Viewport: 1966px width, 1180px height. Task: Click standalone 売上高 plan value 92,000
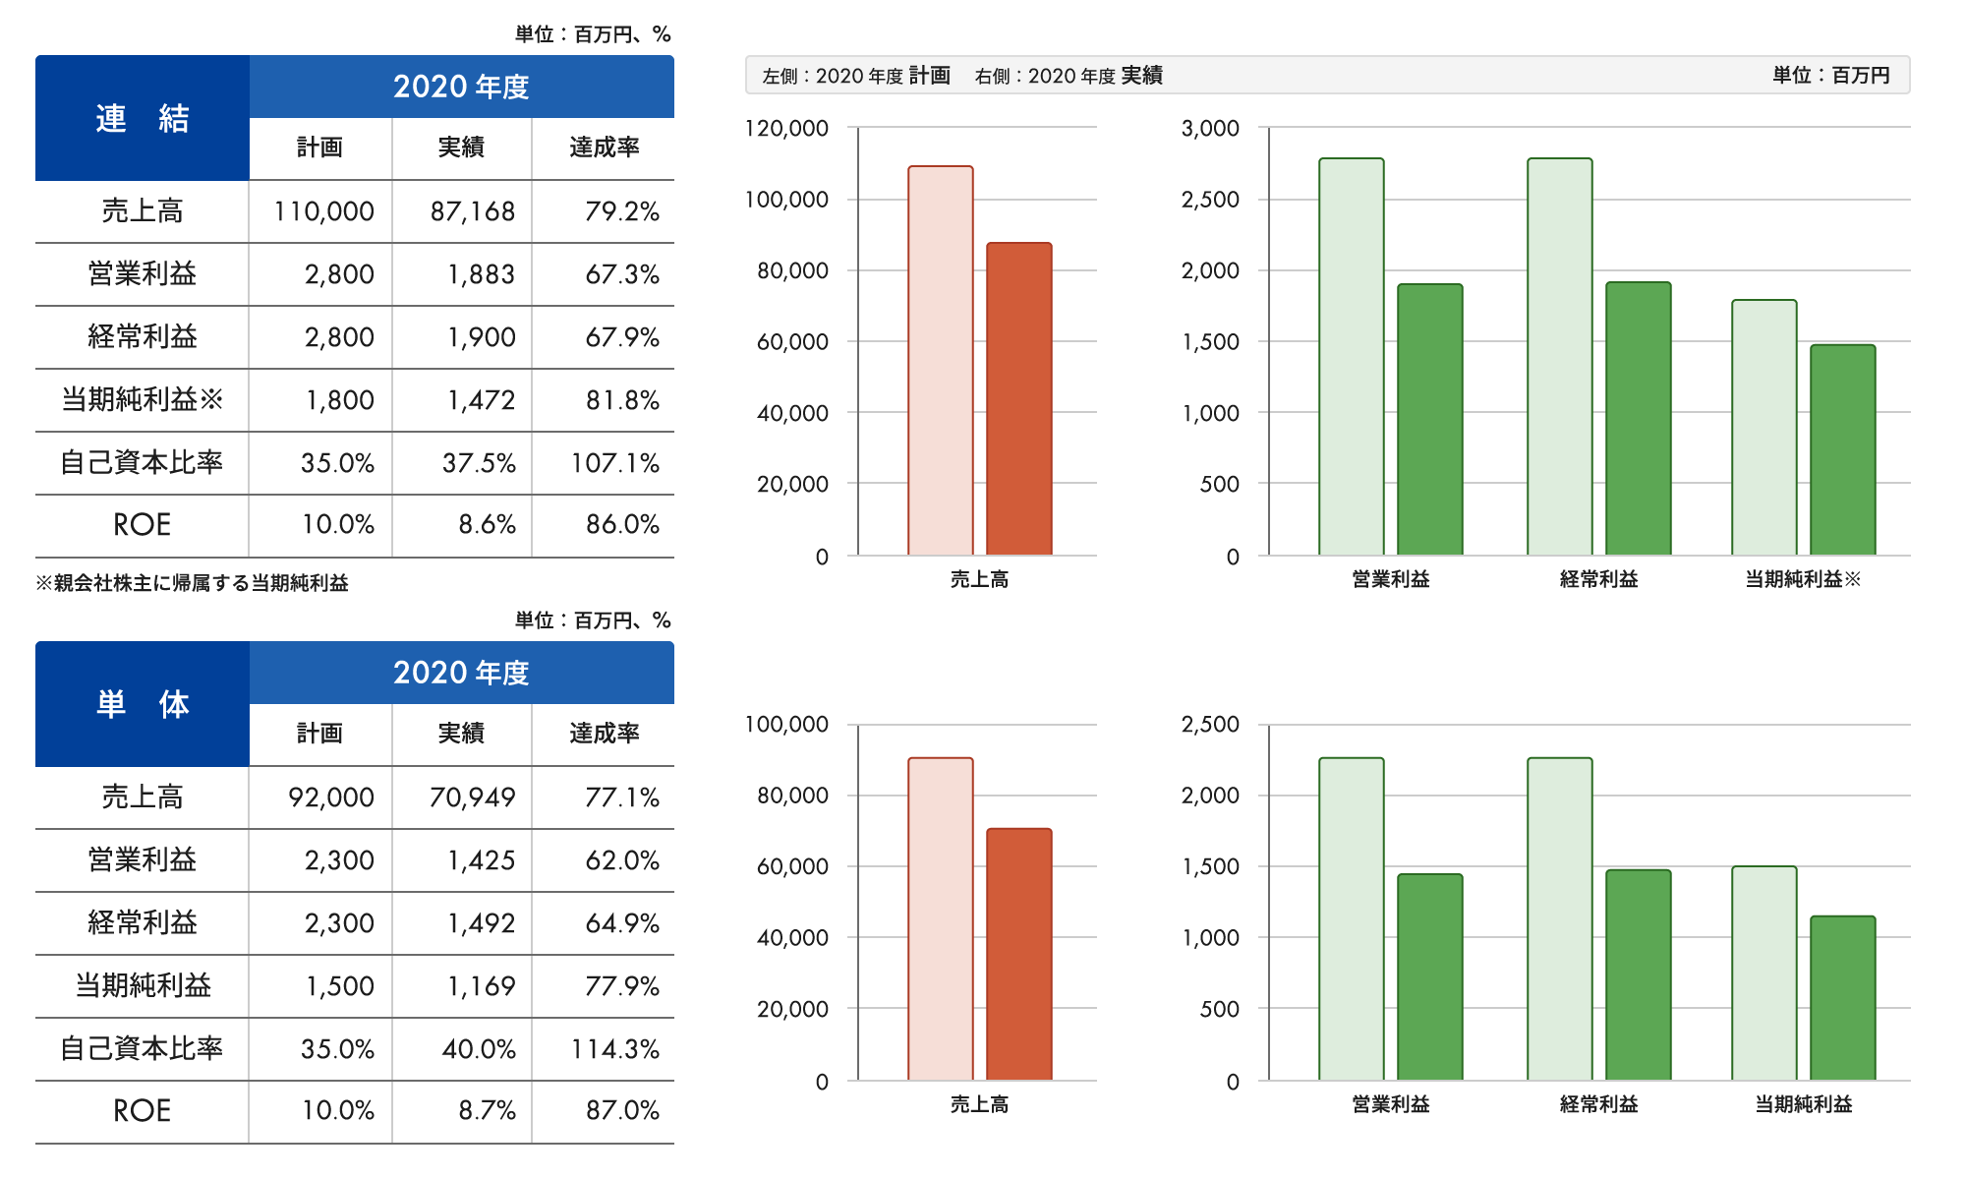[331, 797]
